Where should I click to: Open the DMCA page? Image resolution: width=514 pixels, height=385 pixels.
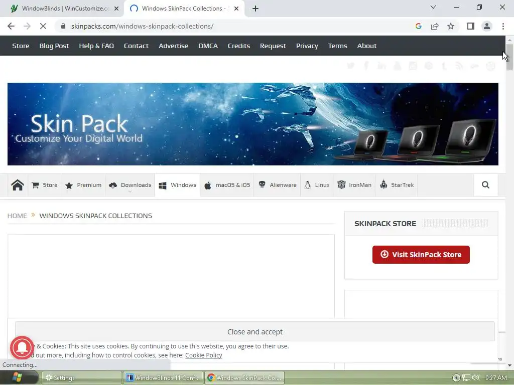pyautogui.click(x=208, y=46)
